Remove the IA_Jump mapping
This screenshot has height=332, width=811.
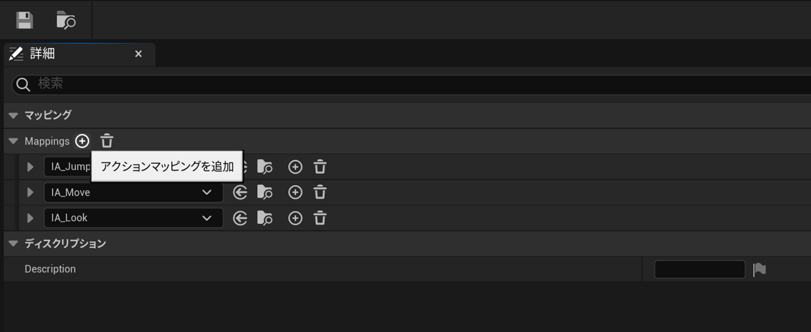[x=320, y=167]
